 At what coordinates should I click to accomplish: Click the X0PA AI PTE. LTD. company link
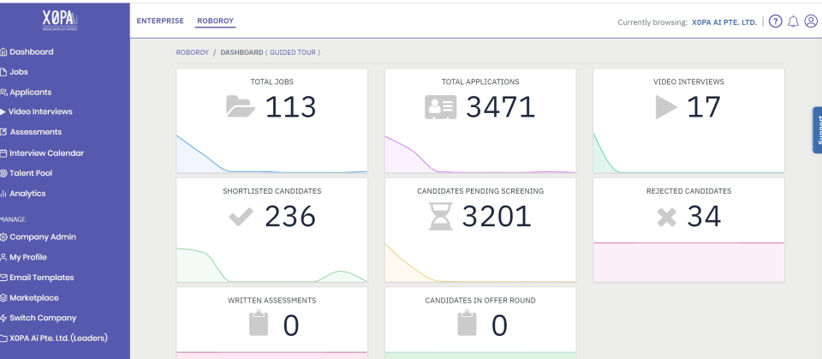(724, 22)
